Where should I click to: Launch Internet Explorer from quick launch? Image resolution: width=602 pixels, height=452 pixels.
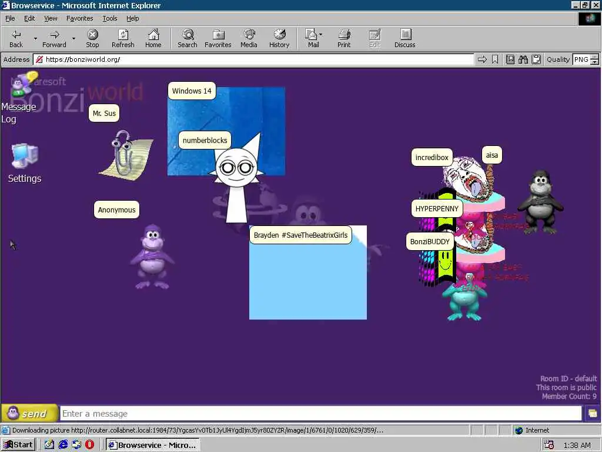63,445
